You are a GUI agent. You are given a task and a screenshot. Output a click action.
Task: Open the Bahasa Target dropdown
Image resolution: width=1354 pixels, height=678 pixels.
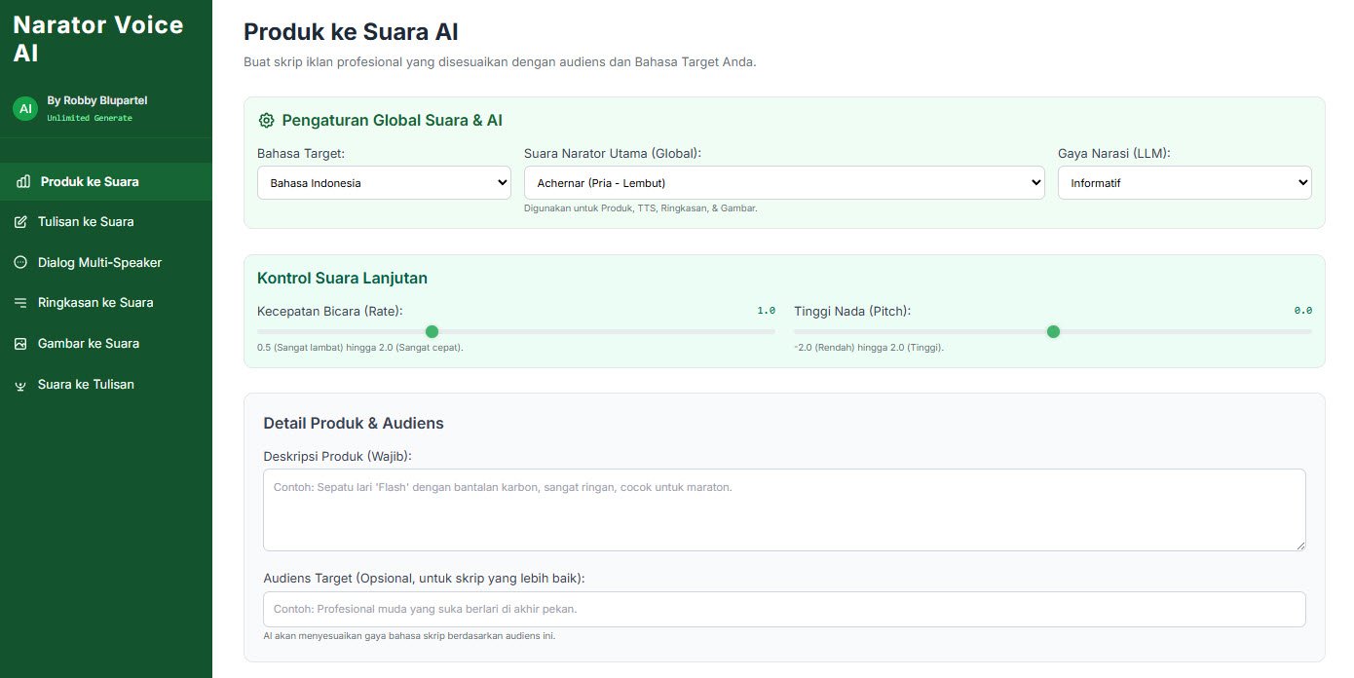pos(384,182)
